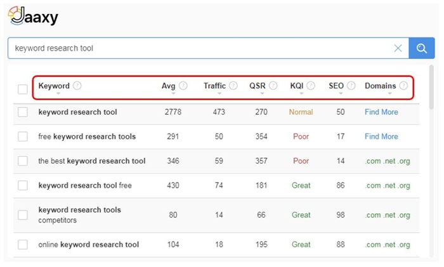The width and height of the screenshot is (444, 267).
Task: Sort by Traffic using arrow below header
Action: [x=219, y=93]
